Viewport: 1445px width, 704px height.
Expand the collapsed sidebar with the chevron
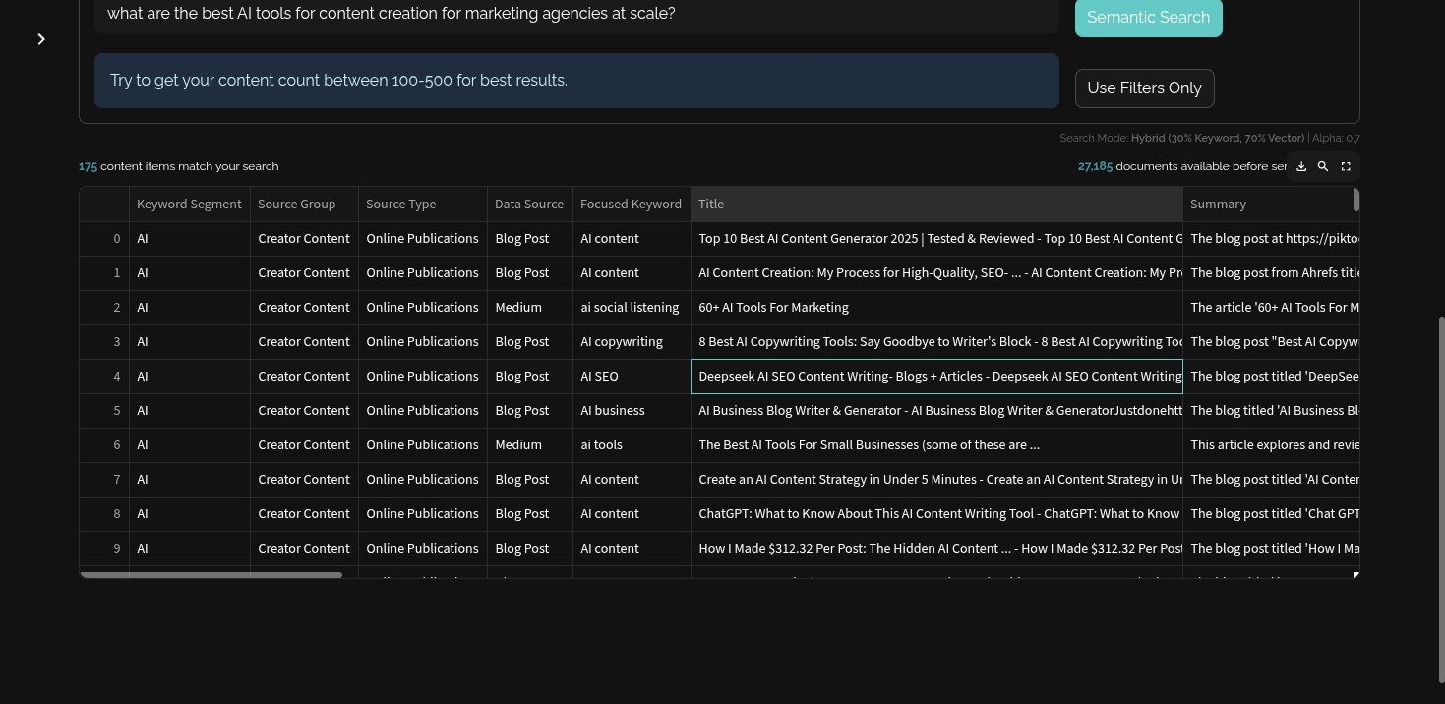click(x=41, y=39)
